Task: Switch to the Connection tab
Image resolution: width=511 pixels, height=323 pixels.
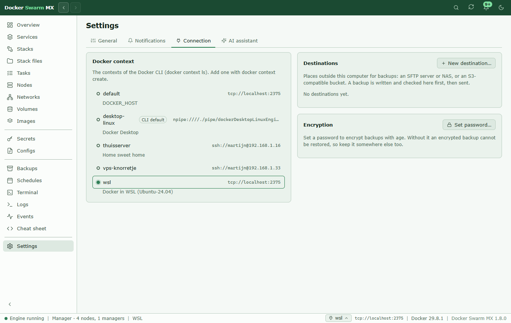Action: pyautogui.click(x=193, y=41)
